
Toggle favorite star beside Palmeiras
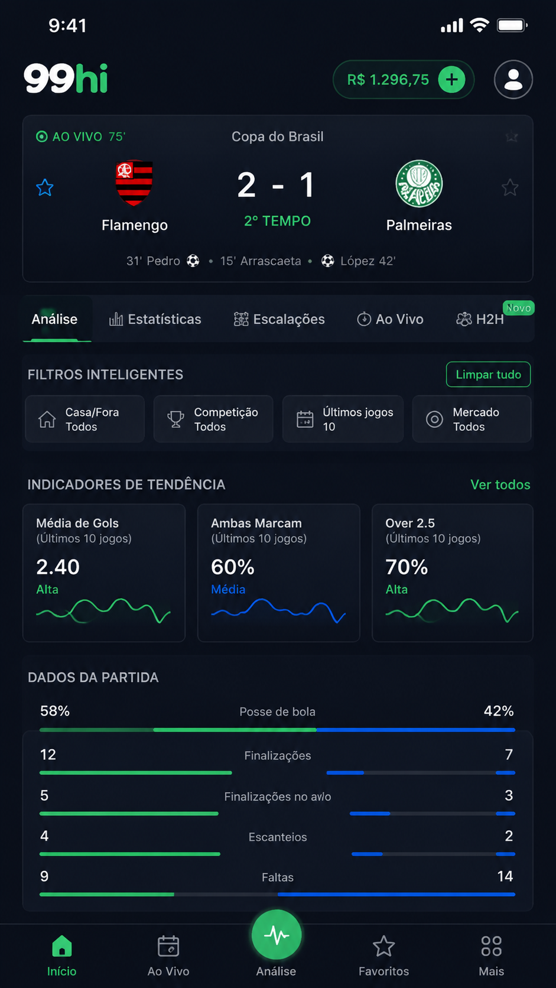[x=510, y=188]
